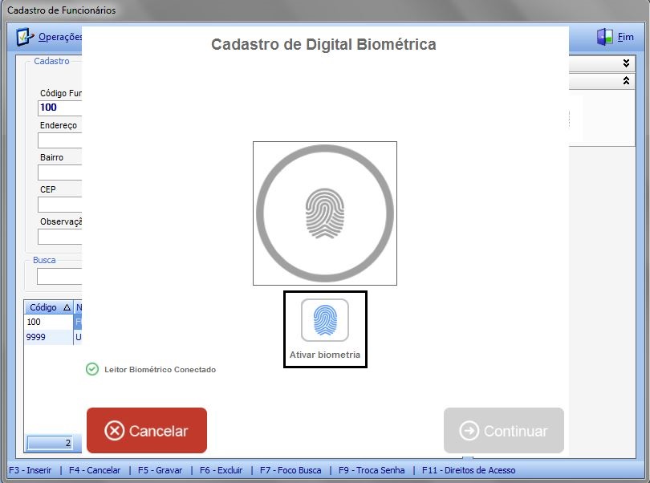The width and height of the screenshot is (650, 483).
Task: Click F7 - Foco Busca shortcut
Action: tap(290, 470)
